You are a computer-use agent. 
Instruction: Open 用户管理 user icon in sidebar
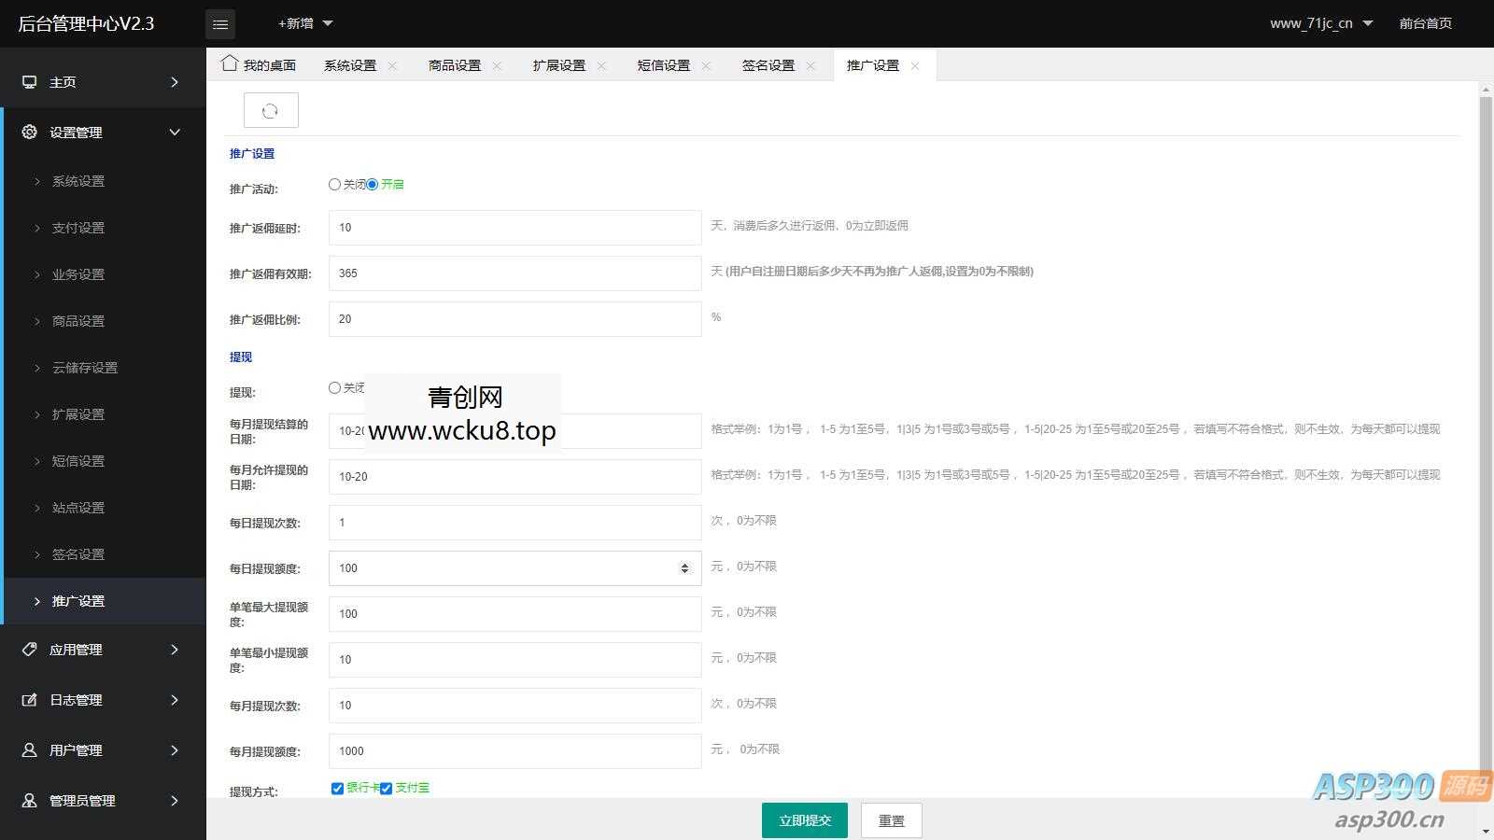(28, 749)
